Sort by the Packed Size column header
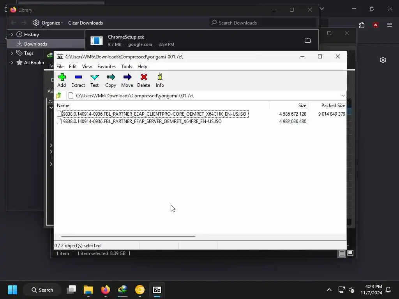Image resolution: width=399 pixels, height=299 pixels. click(333, 105)
